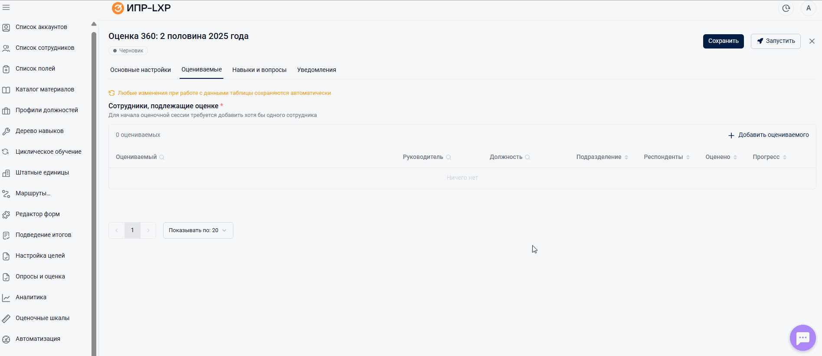This screenshot has height=356, width=822.
Task: Open Аналитика menu item
Action: pos(31,298)
